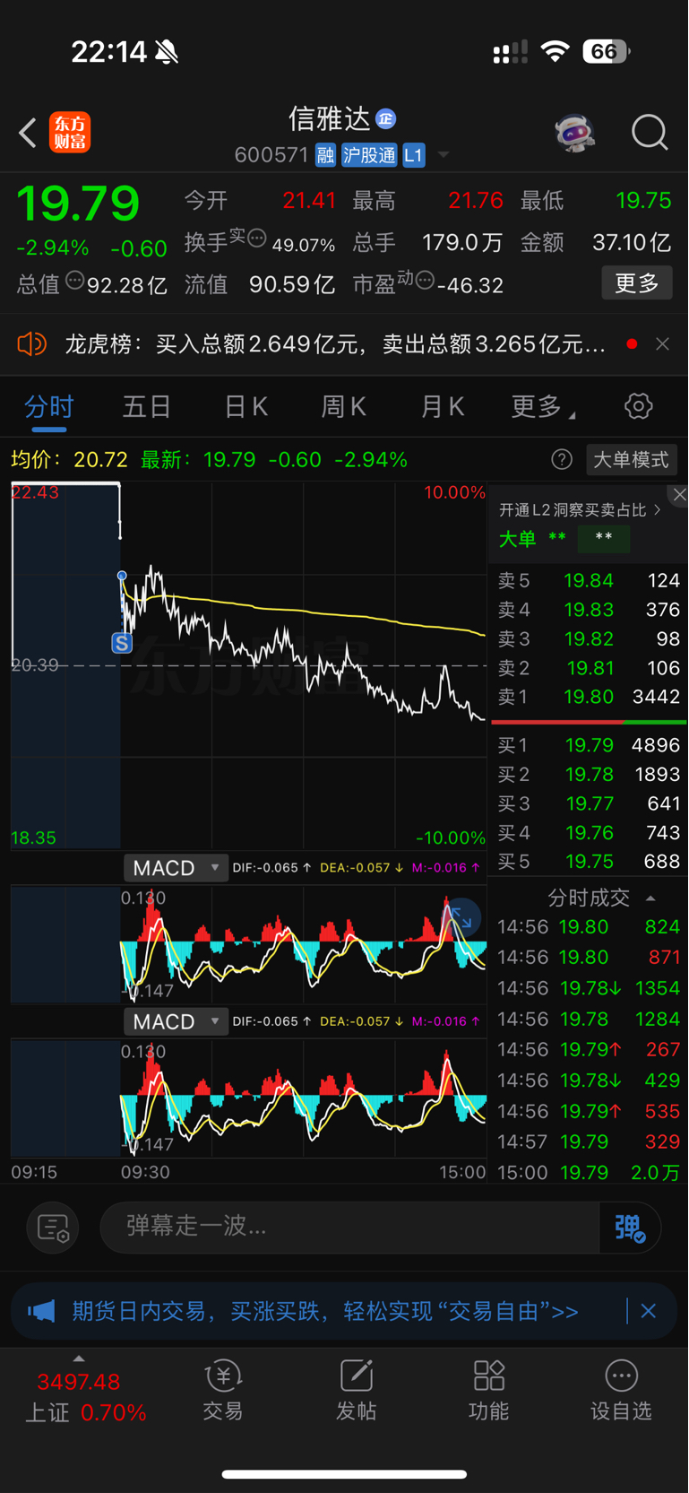
Task: Open the help question mark icon
Action: (562, 460)
